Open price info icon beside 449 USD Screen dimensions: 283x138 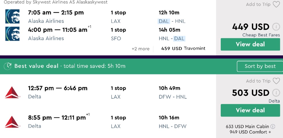(276, 27)
